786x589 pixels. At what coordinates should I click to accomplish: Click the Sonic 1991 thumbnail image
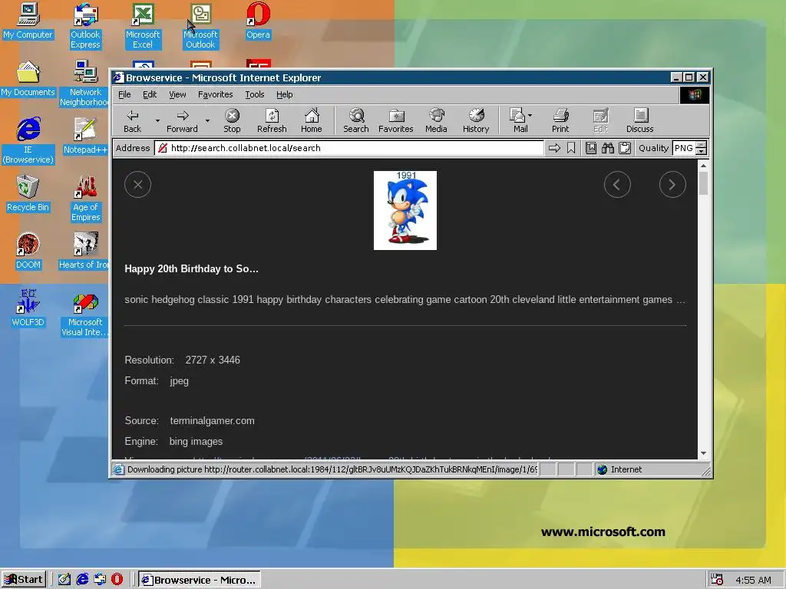click(405, 210)
